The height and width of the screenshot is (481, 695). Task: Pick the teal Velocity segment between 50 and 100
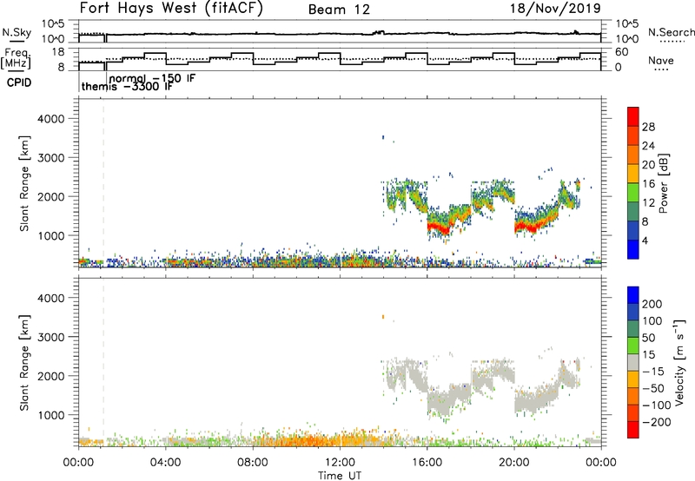pos(633,329)
